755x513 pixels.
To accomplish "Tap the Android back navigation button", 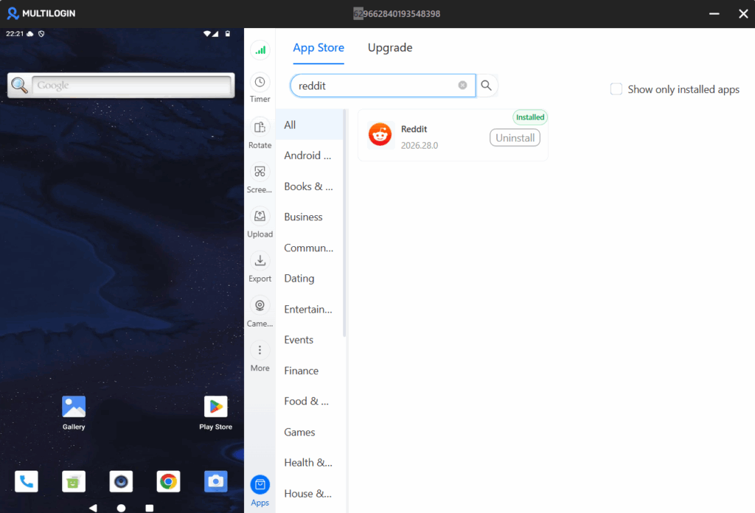I will pyautogui.click(x=93, y=508).
